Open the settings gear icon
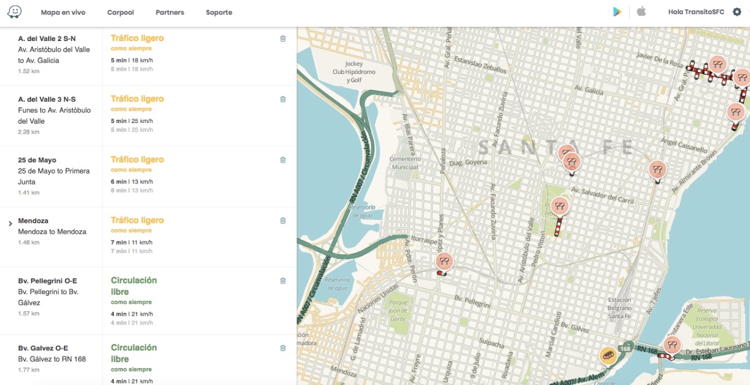The height and width of the screenshot is (385, 750). click(x=737, y=12)
